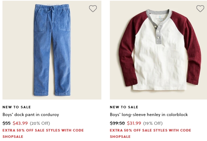The height and width of the screenshot is (141, 207).
Task: Select the (20% Off) discount label
Action: coord(40,123)
